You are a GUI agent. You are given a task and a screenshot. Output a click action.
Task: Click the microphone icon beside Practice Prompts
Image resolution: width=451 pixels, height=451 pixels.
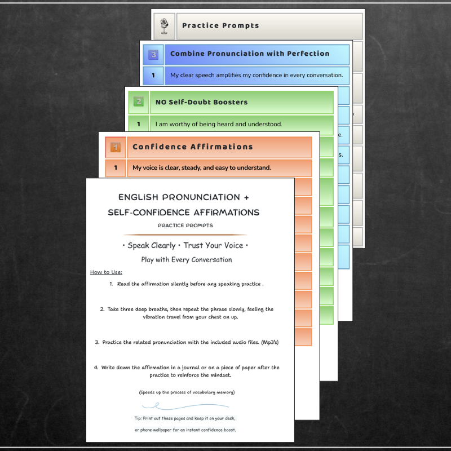pos(164,25)
